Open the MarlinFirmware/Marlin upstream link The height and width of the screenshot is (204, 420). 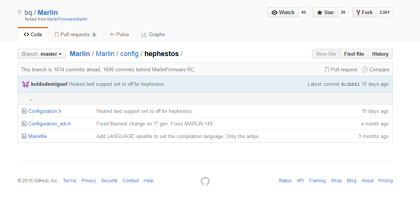click(x=67, y=19)
